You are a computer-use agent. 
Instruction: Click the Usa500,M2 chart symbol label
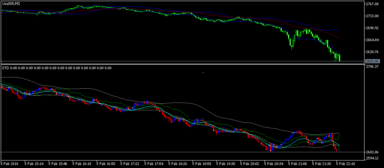tap(11, 4)
